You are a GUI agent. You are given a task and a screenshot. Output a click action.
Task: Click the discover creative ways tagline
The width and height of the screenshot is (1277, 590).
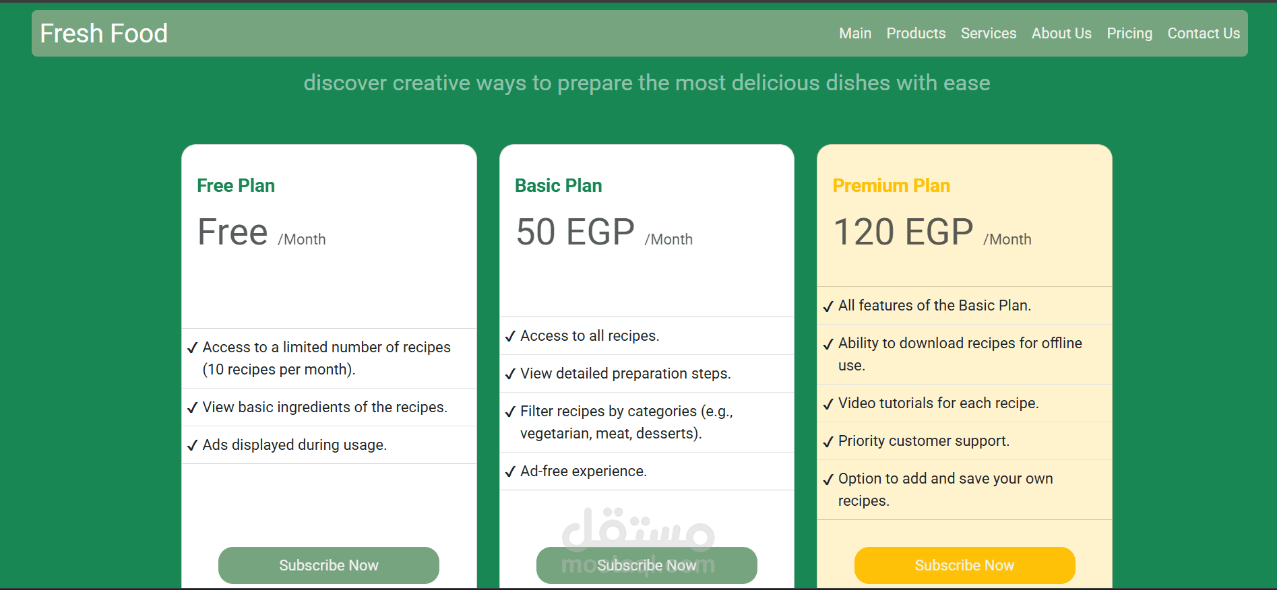[x=647, y=83]
